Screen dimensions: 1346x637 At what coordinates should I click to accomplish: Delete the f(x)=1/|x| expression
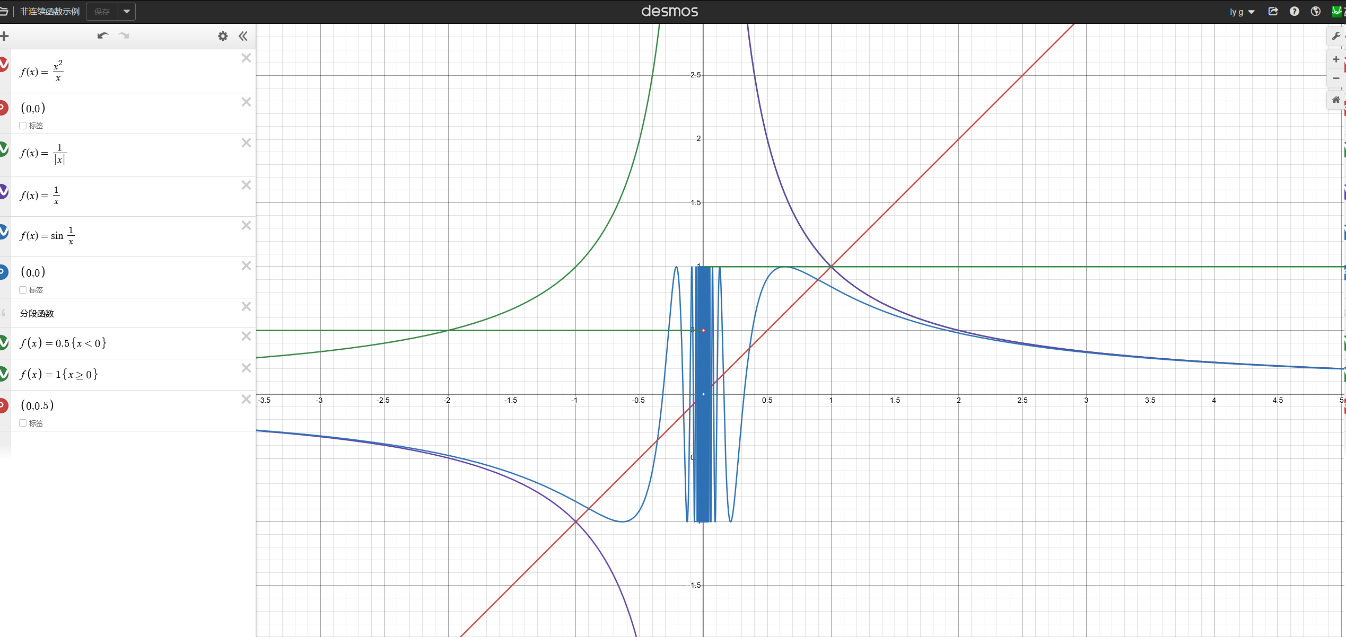246,143
